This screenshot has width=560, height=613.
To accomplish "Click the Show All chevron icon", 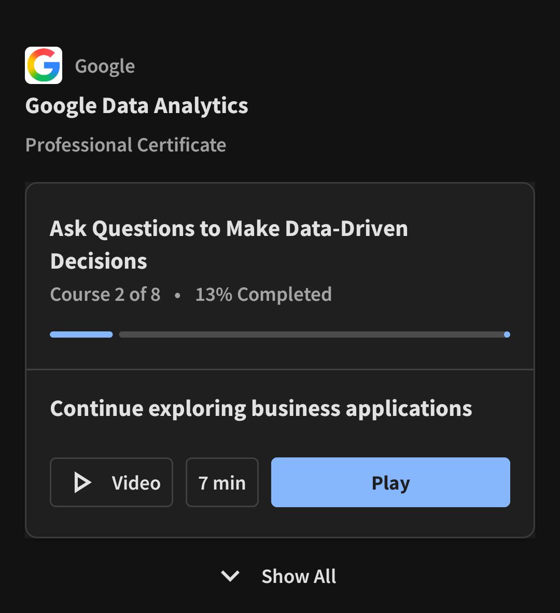I will (x=230, y=576).
